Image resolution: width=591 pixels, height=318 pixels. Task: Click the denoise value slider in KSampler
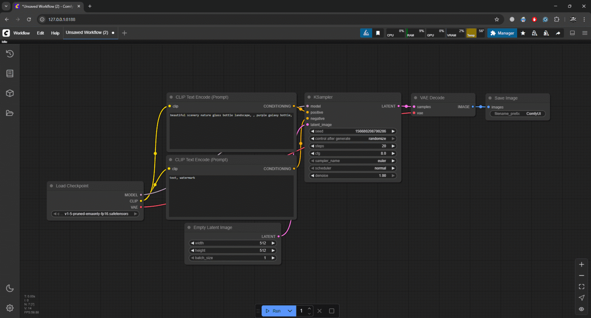353,176
